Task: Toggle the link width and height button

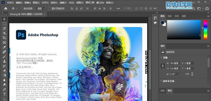Action: point(163,66)
